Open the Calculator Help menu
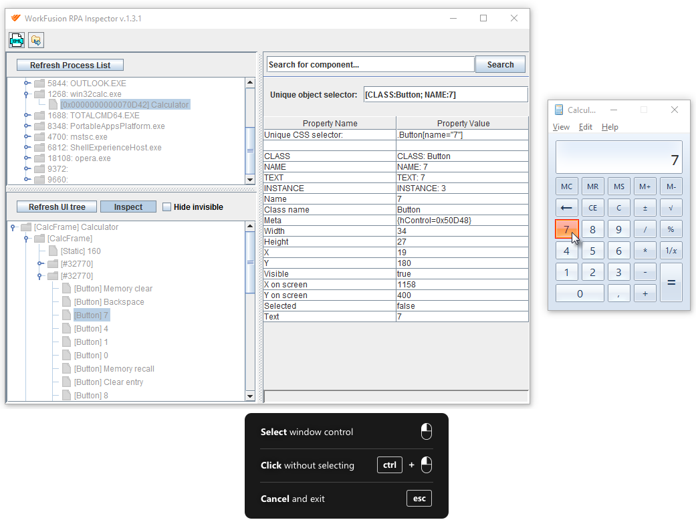Viewport: 696px width, 526px height. pyautogui.click(x=610, y=127)
